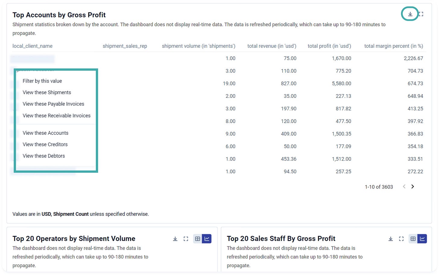Go to previous page of accounts table

[x=404, y=187]
